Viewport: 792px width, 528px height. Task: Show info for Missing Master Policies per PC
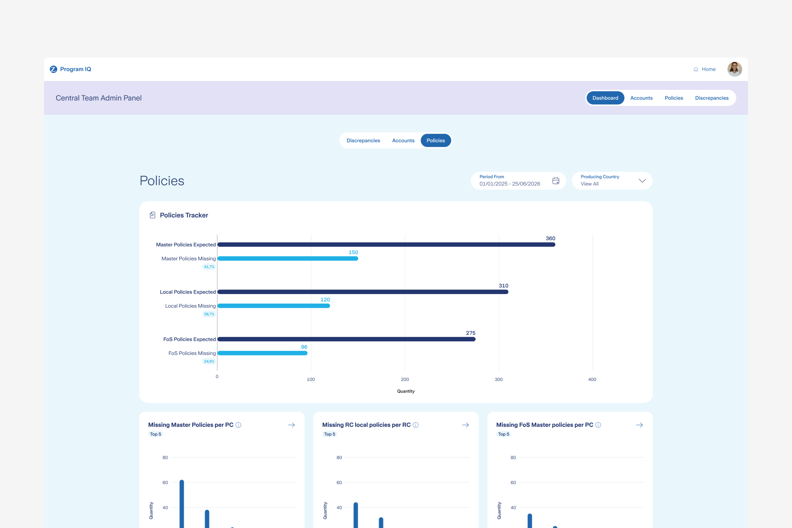pos(238,425)
